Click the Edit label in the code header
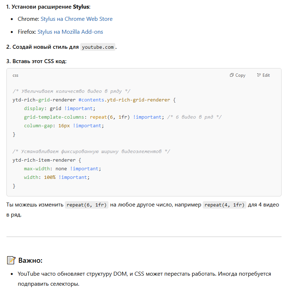This screenshot has width=288, height=290. click(266, 75)
